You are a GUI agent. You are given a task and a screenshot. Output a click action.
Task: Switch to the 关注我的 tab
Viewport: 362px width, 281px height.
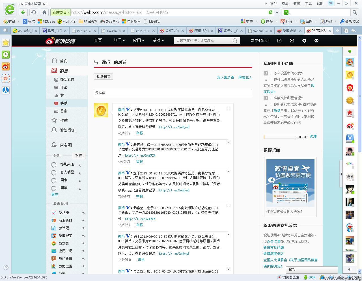coord(171,31)
